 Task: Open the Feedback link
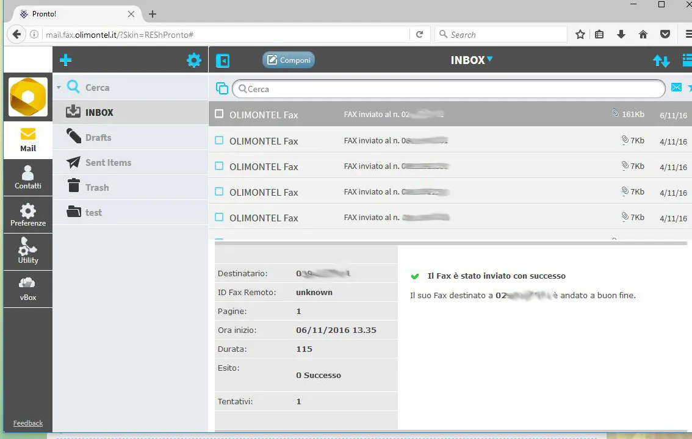[x=28, y=423]
